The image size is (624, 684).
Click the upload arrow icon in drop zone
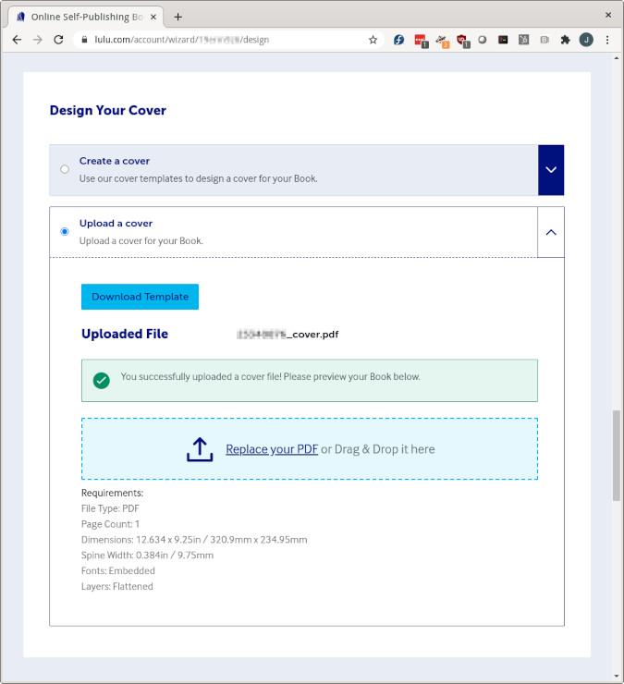[x=200, y=449]
